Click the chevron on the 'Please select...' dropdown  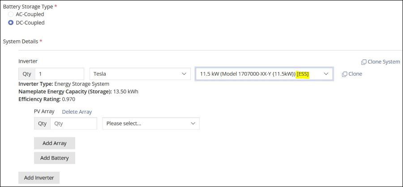[193, 123]
